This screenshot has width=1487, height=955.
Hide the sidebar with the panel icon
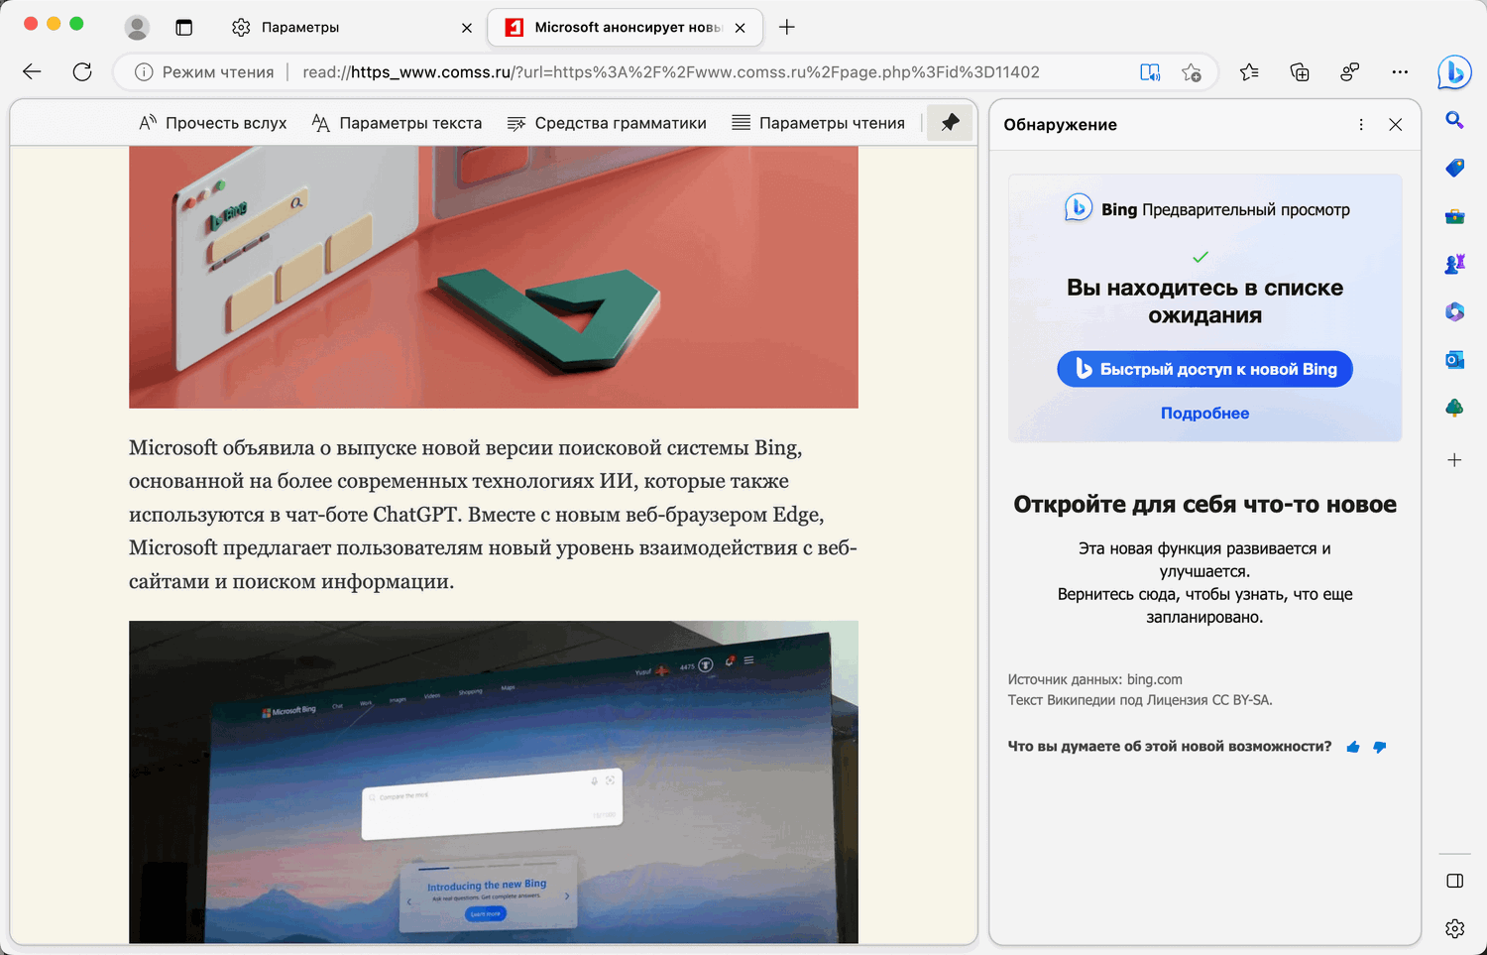click(x=1454, y=881)
